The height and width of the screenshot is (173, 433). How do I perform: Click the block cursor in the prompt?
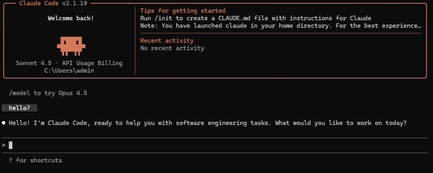11,145
